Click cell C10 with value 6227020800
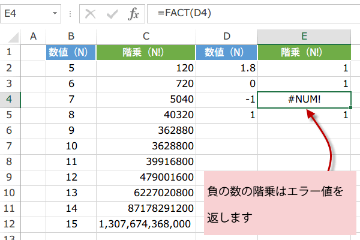The height and width of the screenshot is (240, 360). pyautogui.click(x=146, y=193)
